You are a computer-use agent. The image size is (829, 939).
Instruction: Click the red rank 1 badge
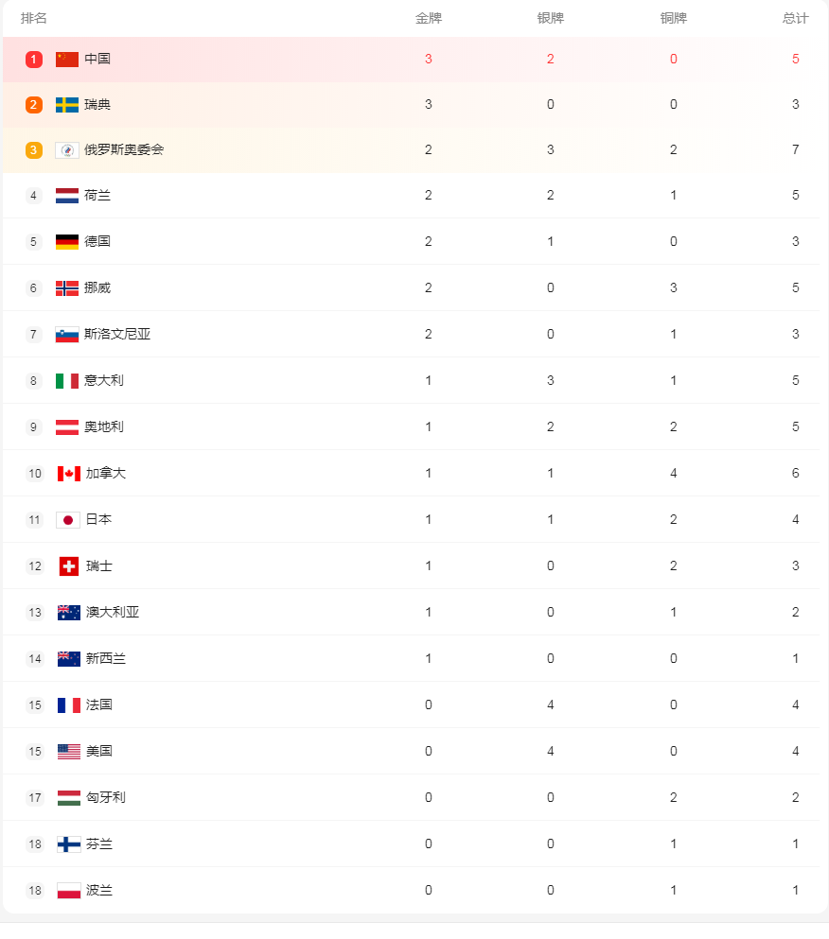click(34, 60)
